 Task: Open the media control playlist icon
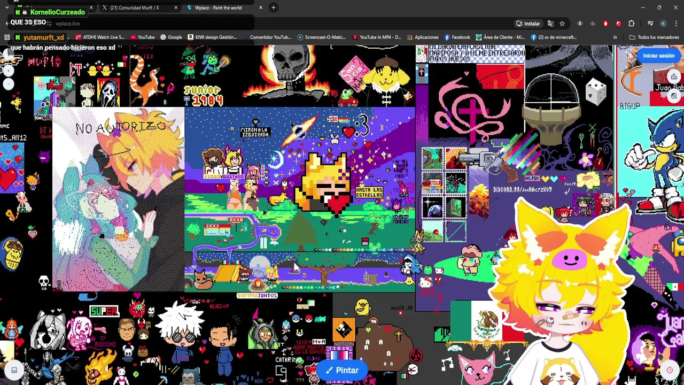pyautogui.click(x=650, y=24)
